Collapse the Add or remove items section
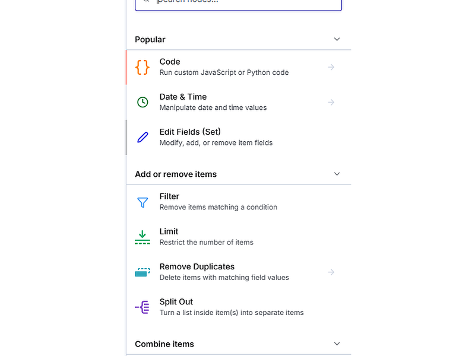The width and height of the screenshot is (475, 356). [337, 174]
